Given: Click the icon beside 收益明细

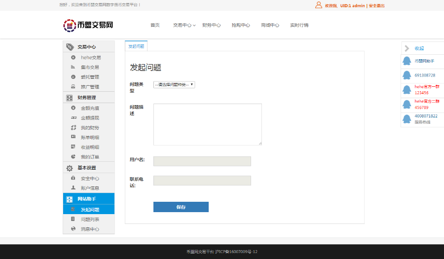Looking at the screenshot, I should click(73, 147).
